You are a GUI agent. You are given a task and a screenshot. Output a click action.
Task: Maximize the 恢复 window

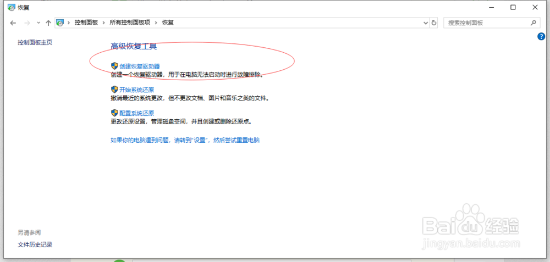point(513,7)
